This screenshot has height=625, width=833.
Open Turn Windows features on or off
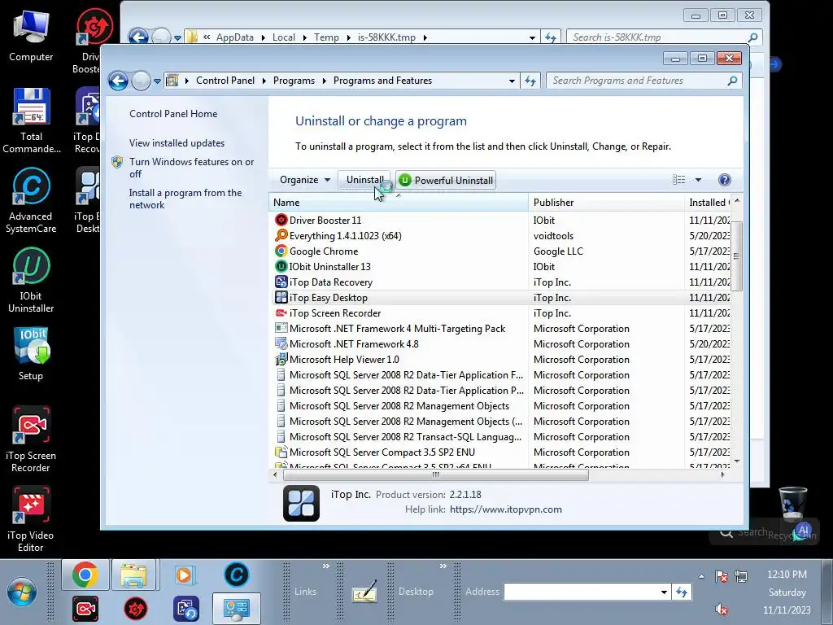click(191, 168)
